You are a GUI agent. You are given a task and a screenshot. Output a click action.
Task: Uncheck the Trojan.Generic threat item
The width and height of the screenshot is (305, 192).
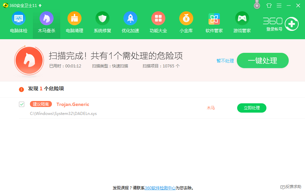coord(21,104)
